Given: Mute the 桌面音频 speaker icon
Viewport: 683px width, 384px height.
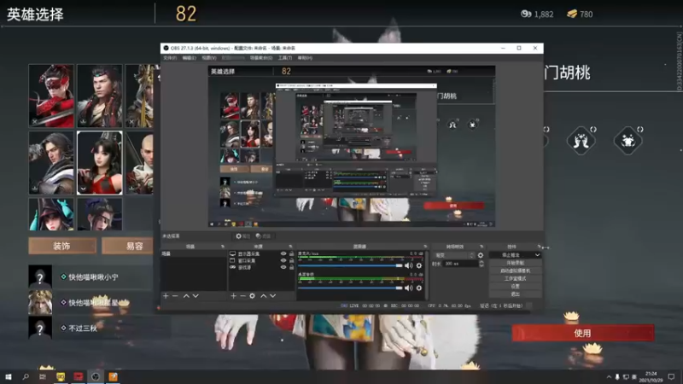Looking at the screenshot, I should (x=409, y=288).
